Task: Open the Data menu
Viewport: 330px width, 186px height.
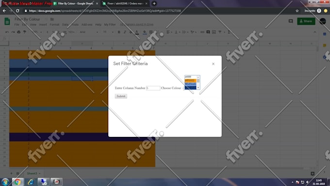Action: 65,25
